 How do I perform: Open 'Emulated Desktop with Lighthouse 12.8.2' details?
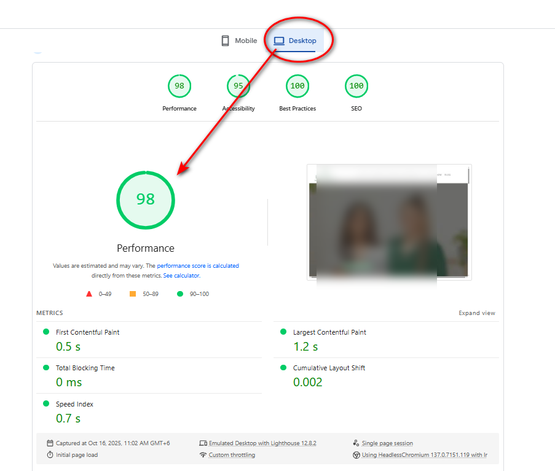[262, 443]
